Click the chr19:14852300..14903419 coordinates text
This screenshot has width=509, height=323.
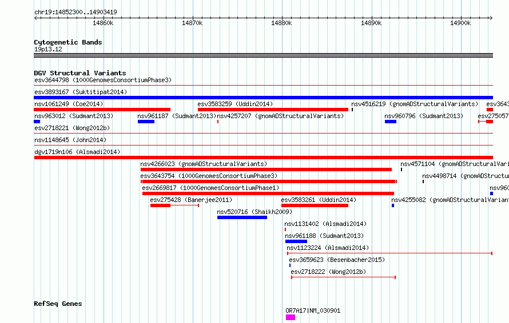tap(75, 12)
